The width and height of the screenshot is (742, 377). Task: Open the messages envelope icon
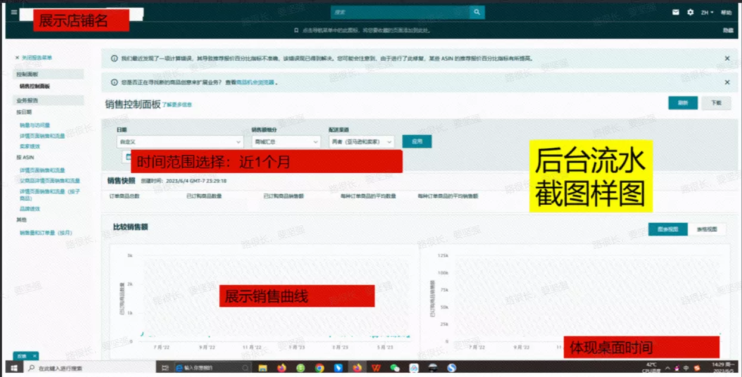(x=675, y=11)
